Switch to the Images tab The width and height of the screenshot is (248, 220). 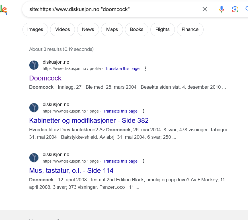(x=35, y=29)
